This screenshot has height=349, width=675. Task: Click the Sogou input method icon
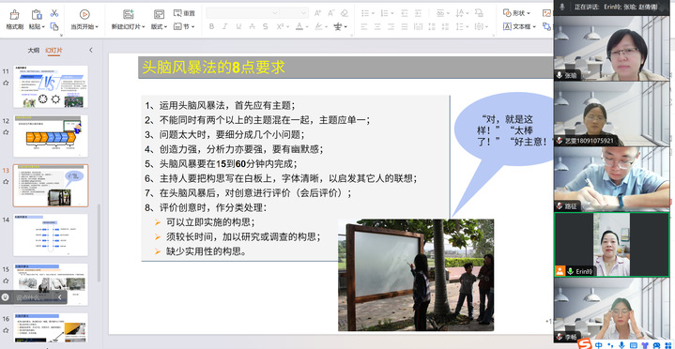click(585, 344)
